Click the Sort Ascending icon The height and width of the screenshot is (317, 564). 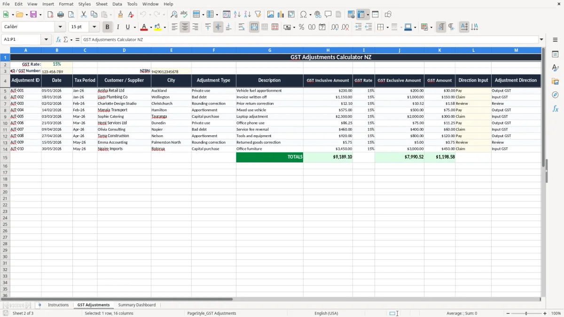pyautogui.click(x=237, y=15)
